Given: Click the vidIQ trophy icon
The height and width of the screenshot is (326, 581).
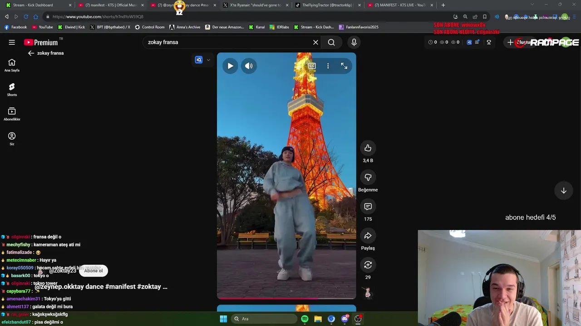Looking at the screenshot, I should [489, 42].
